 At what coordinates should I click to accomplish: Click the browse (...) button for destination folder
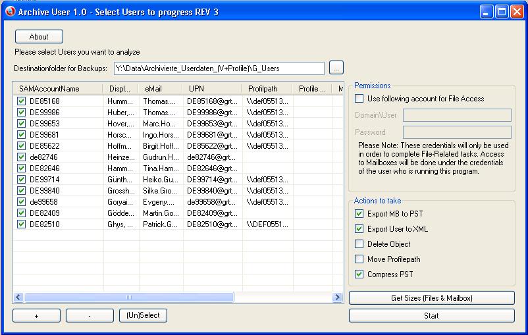pos(336,68)
